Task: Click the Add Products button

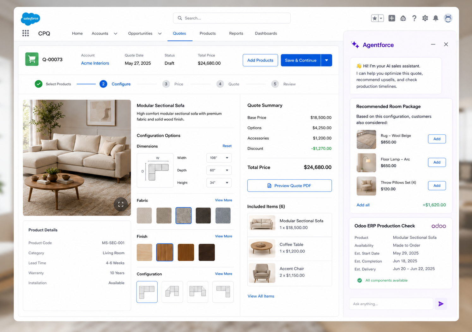Action: click(260, 60)
